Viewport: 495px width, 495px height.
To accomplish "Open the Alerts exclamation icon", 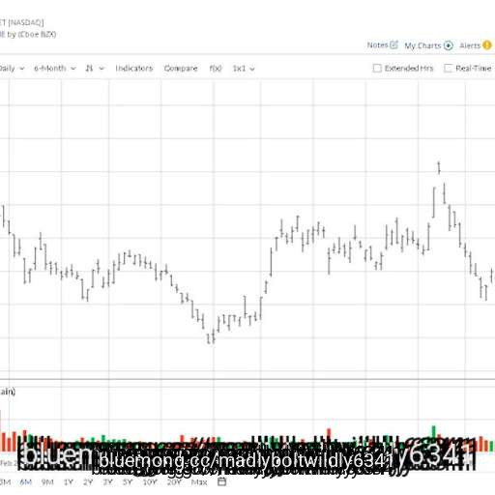I will pos(487,45).
